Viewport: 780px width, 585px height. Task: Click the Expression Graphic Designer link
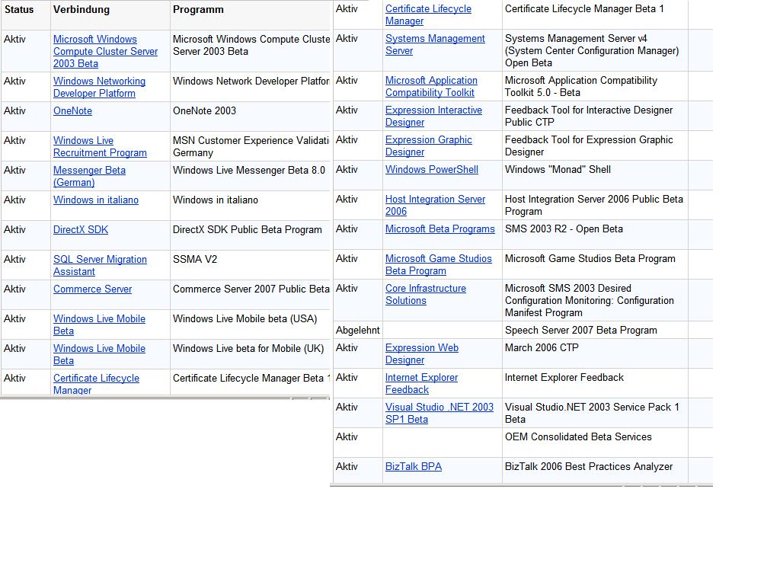click(x=429, y=146)
